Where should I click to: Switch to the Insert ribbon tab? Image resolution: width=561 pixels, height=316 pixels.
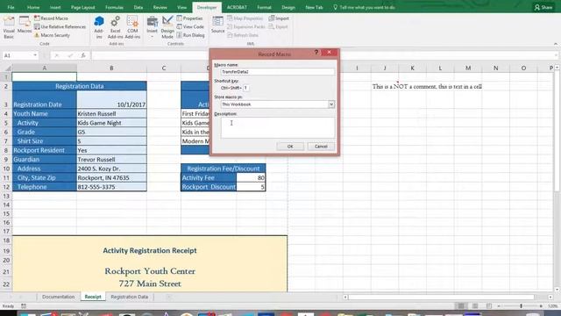pos(55,7)
